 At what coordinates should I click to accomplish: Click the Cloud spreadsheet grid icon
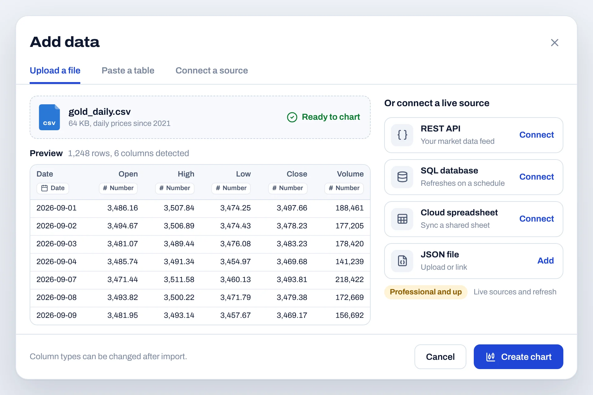click(x=402, y=219)
